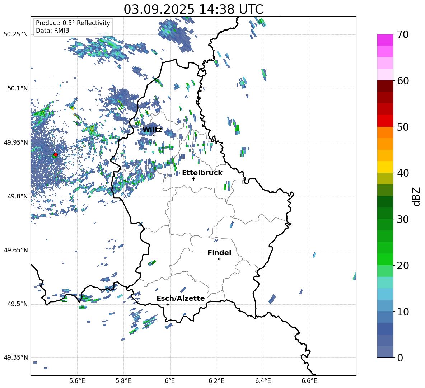This screenshot has width=425, height=388.
Task: Click the Wiltz city label
Action: point(152,130)
